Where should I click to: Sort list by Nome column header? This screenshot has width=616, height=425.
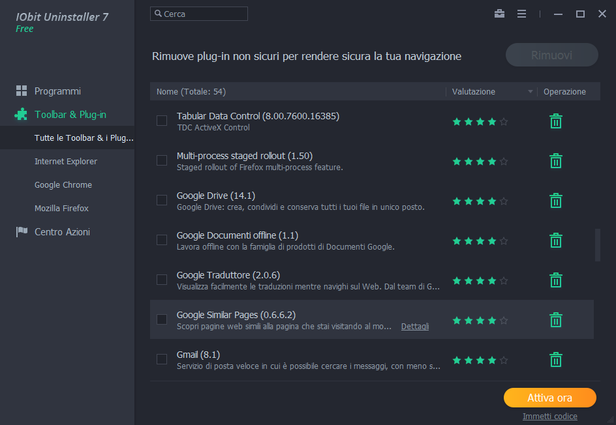pyautogui.click(x=191, y=92)
